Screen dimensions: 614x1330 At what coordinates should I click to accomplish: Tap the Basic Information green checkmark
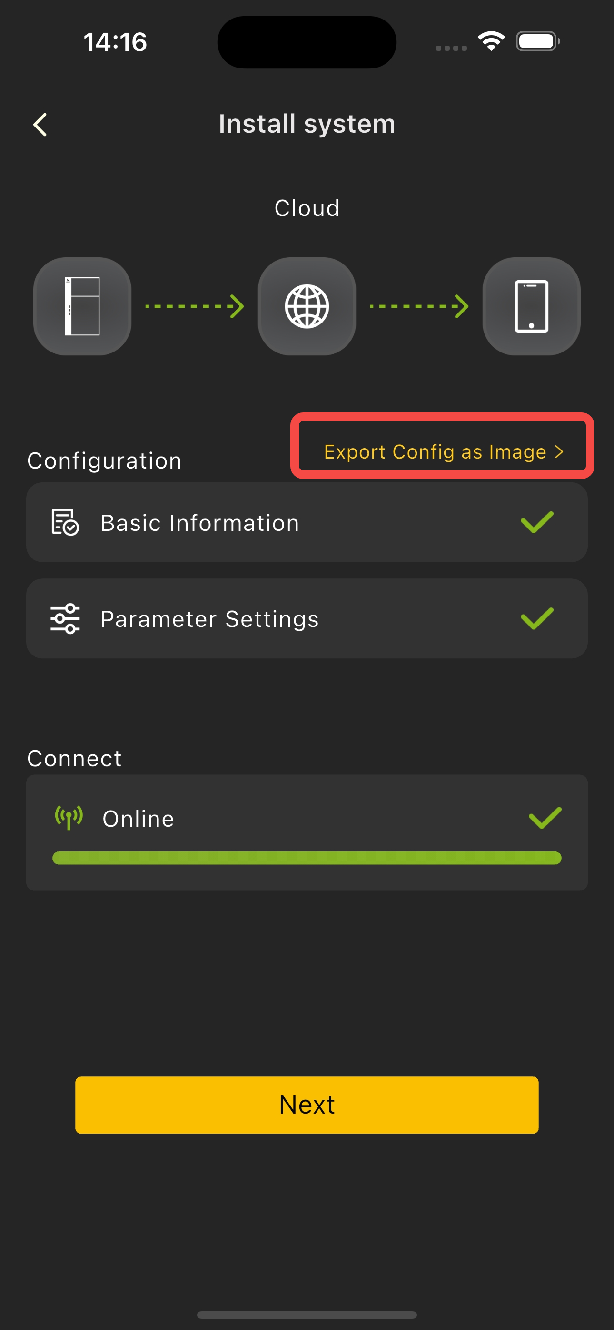coord(537,522)
